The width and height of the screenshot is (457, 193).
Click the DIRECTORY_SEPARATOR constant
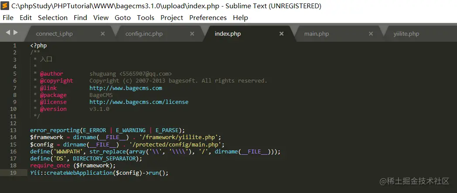pos(104,158)
